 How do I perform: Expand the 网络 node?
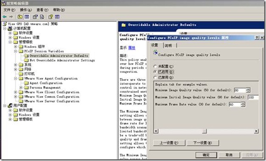(16, 69)
